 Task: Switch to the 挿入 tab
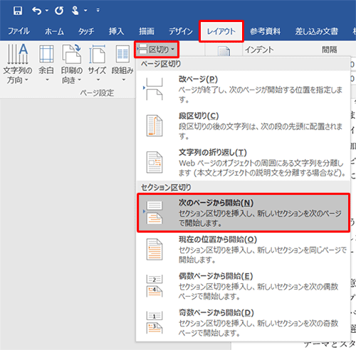click(116, 31)
